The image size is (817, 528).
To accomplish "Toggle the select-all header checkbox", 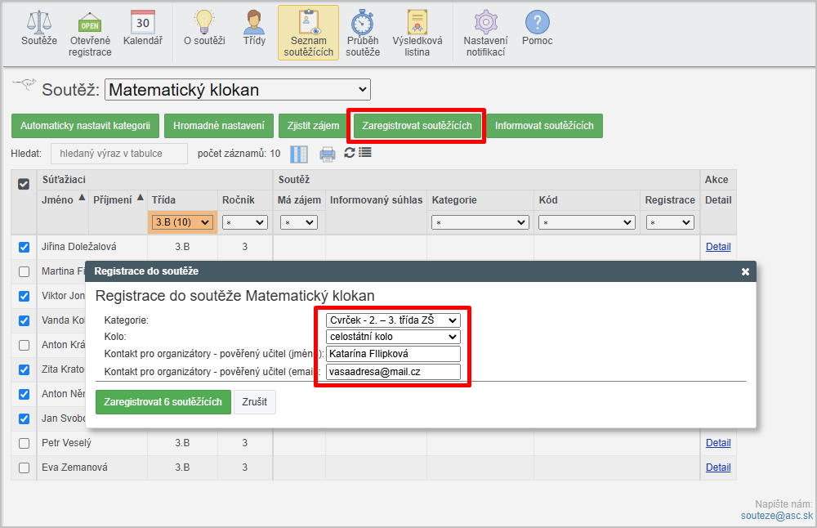I will point(24,184).
